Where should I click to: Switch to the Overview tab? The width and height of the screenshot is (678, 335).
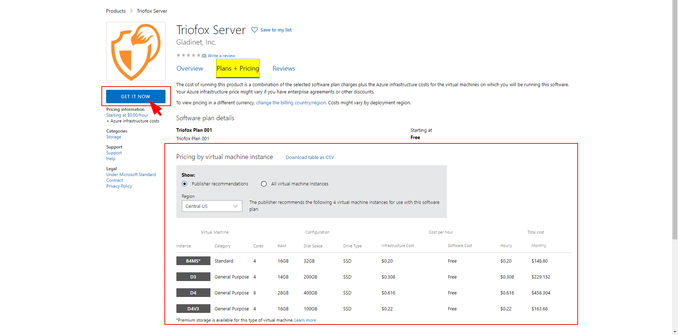[x=190, y=68]
